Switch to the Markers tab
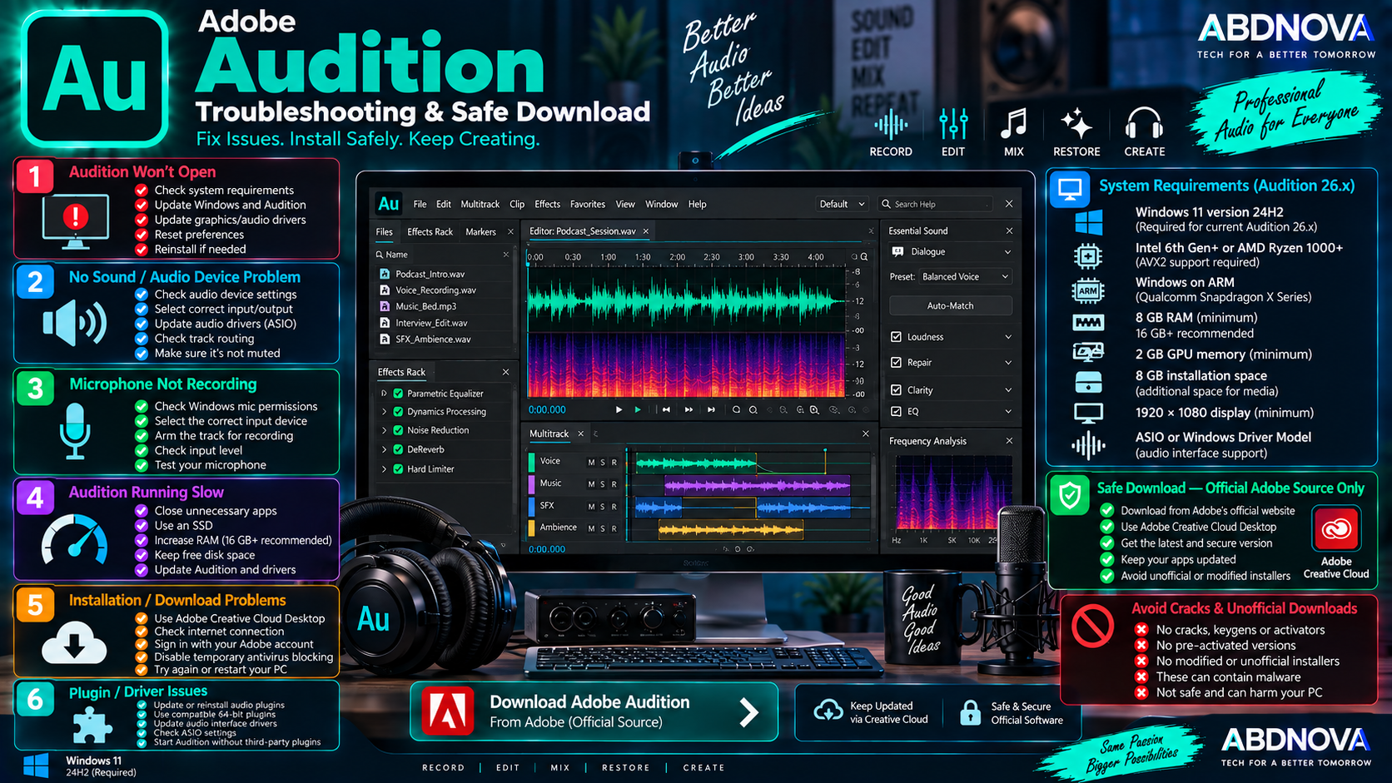The width and height of the screenshot is (1392, 783). pos(480,232)
